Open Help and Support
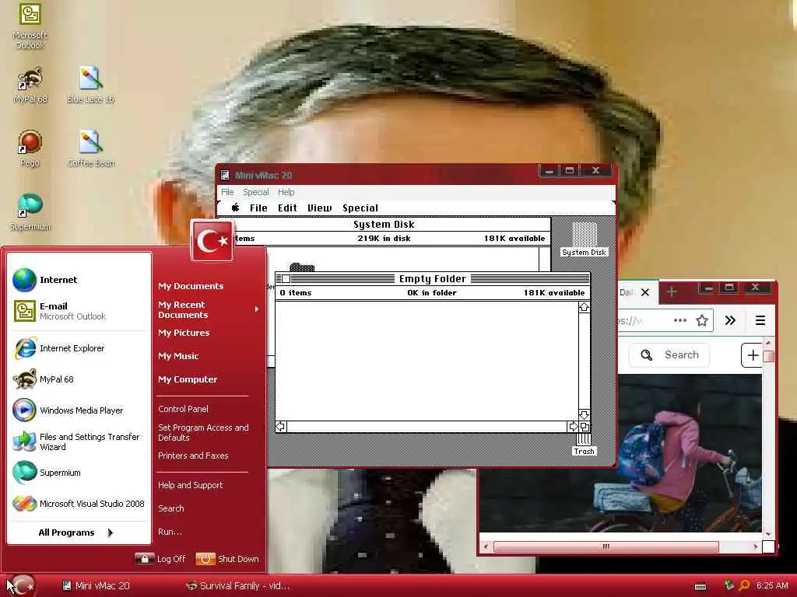Image resolution: width=797 pixels, height=597 pixels. (190, 485)
